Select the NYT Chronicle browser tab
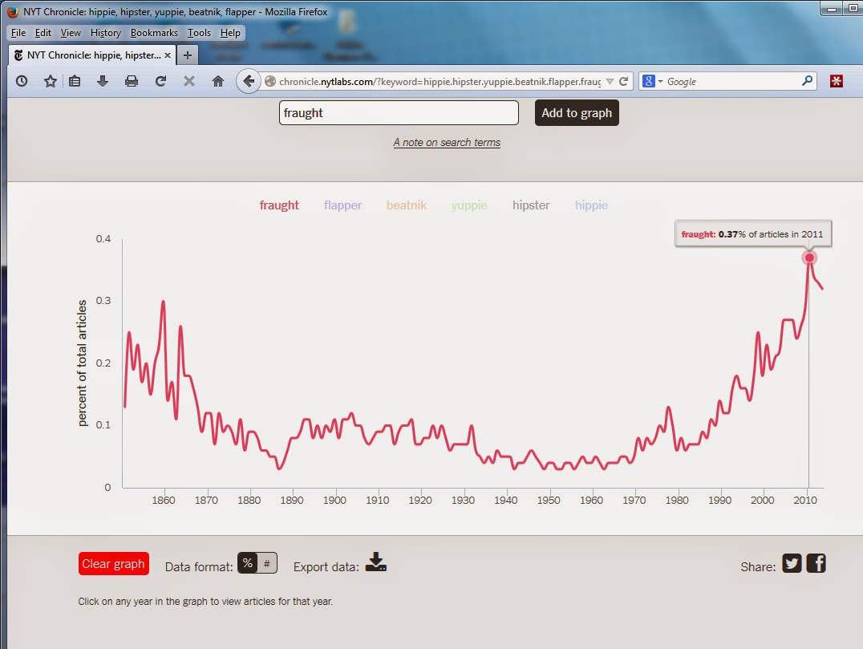Screen dimensions: 863x649 coord(92,55)
